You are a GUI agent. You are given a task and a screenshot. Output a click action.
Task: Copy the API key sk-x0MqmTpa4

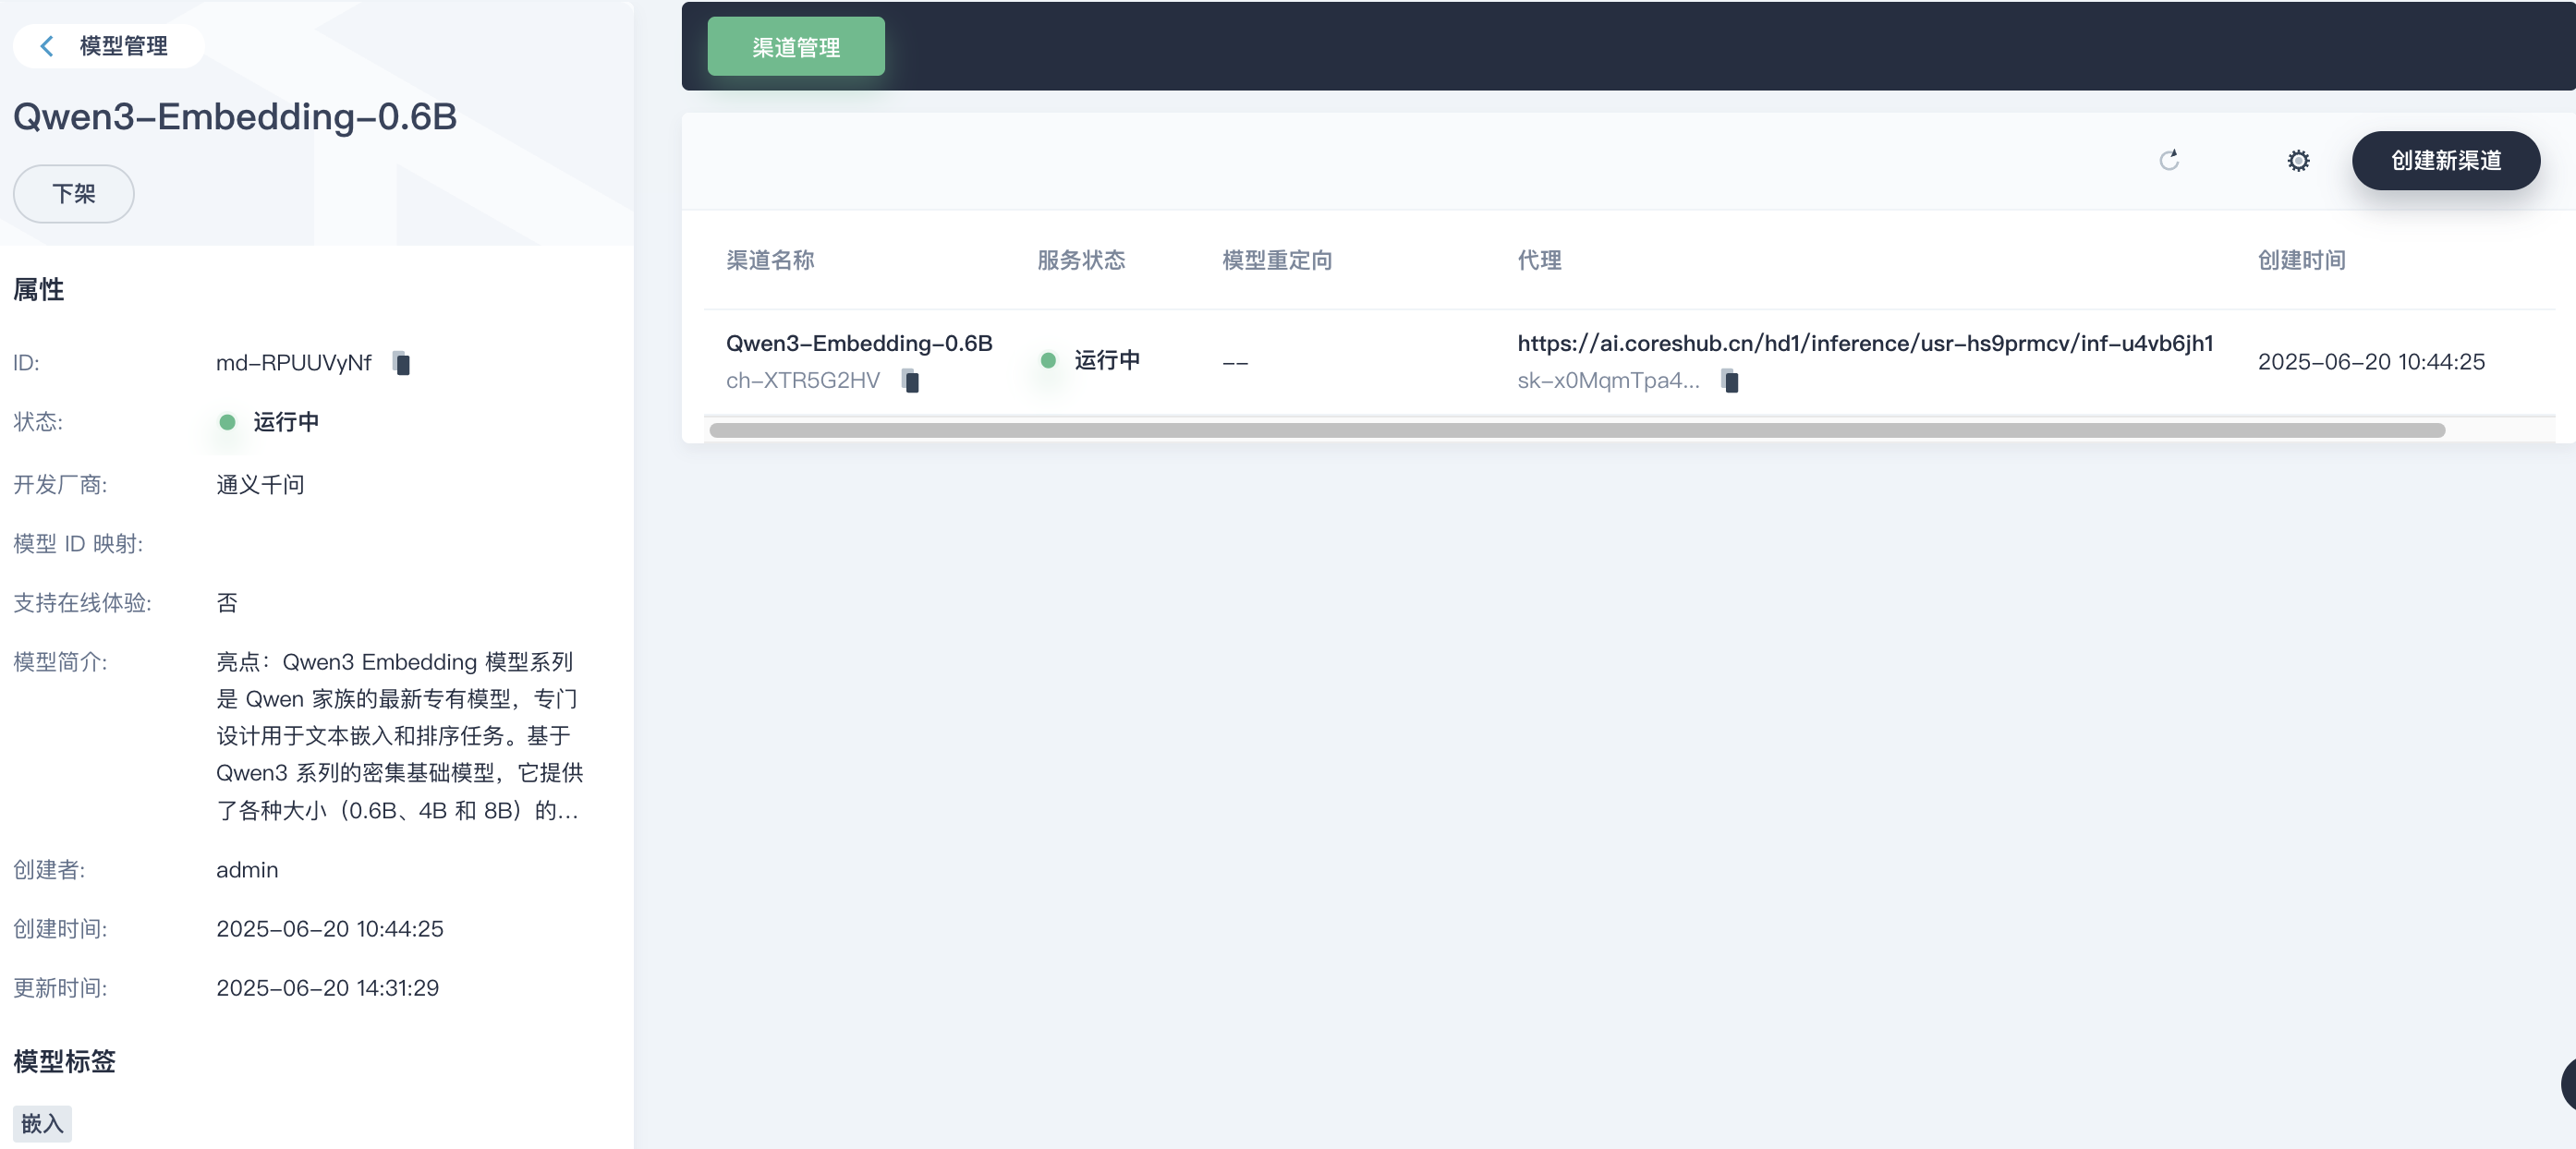coord(1730,381)
